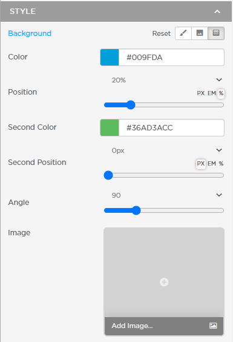Set Second Position unit to percent

(221, 164)
